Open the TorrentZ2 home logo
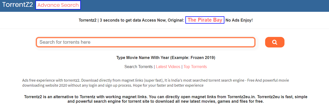The height and width of the screenshot is (110, 329). 18,5
